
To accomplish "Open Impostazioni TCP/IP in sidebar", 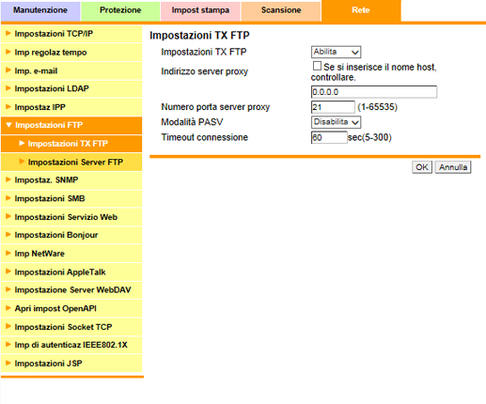I will pos(71,34).
